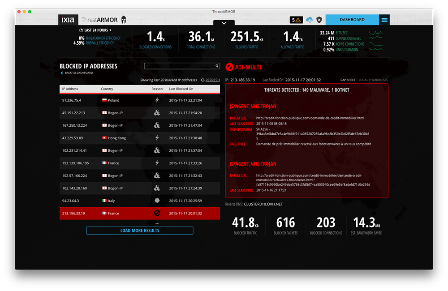Click the gear reason icon for 94.23.64.3
This screenshot has height=291, width=448.
[157, 201]
